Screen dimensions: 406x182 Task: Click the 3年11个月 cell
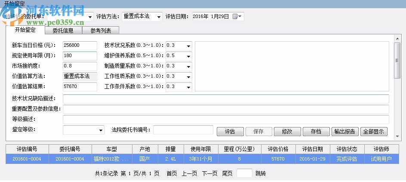[201, 159]
